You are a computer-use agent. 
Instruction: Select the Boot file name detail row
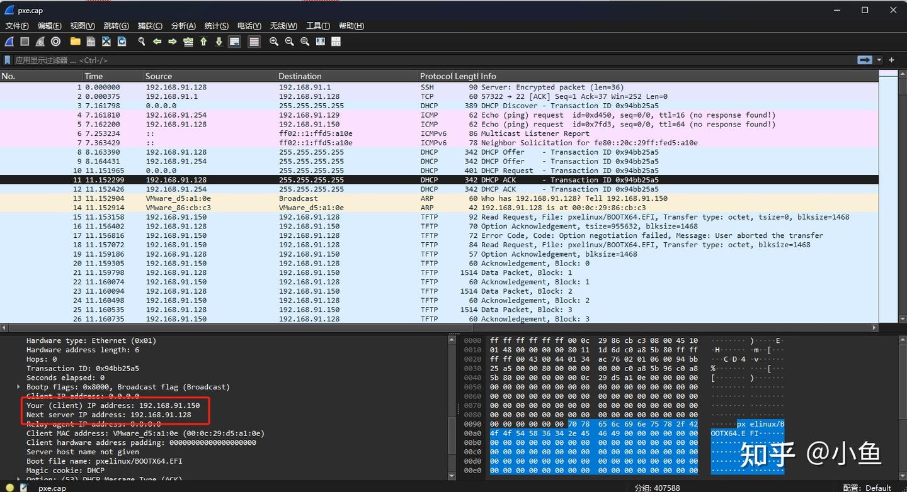[x=105, y=461]
